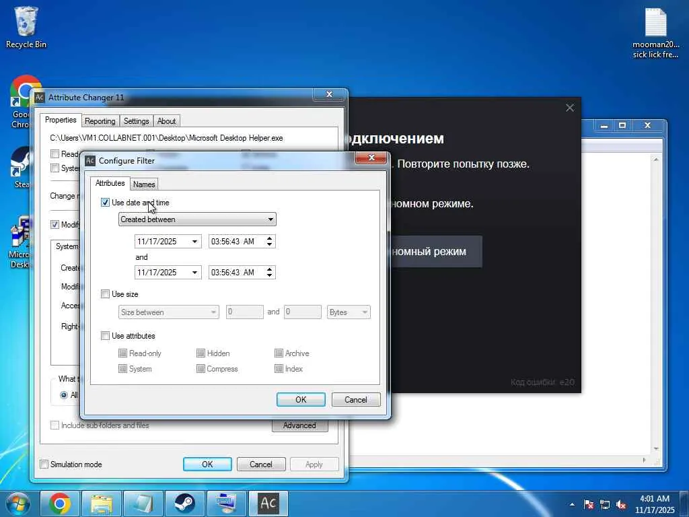Uncheck Use date and time
This screenshot has width=689, height=517.
[105, 203]
